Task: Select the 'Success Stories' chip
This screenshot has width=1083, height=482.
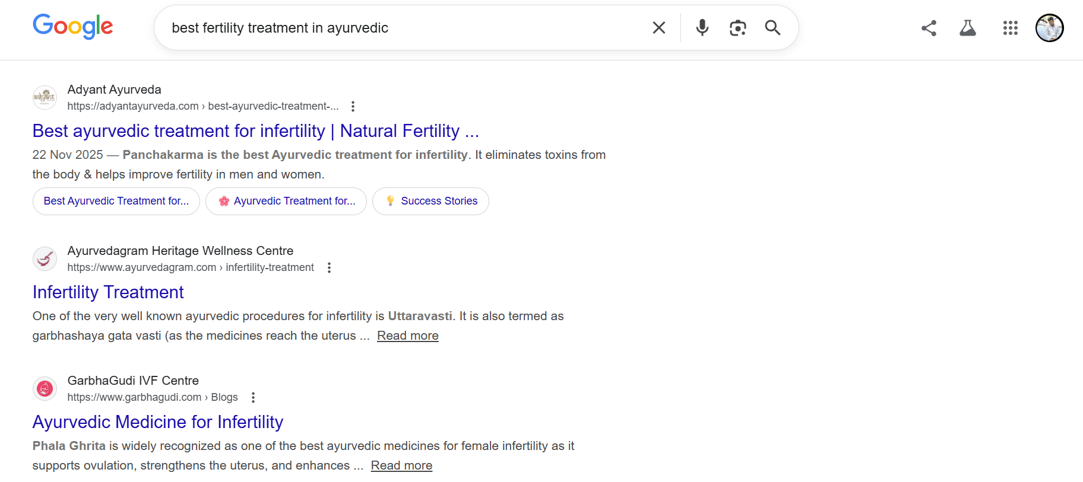Action: click(x=430, y=201)
